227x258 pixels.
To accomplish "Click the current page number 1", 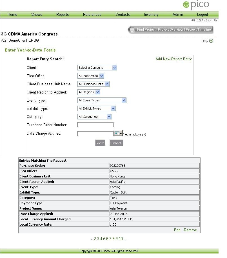I will 92,239.
